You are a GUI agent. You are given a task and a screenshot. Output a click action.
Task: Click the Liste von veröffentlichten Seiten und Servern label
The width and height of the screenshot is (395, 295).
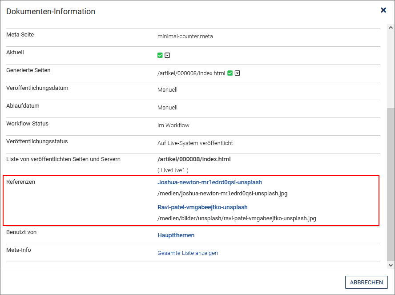[x=63, y=159]
